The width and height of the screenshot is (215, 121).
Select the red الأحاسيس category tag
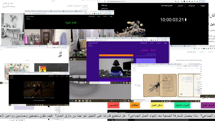(x=113, y=105)
